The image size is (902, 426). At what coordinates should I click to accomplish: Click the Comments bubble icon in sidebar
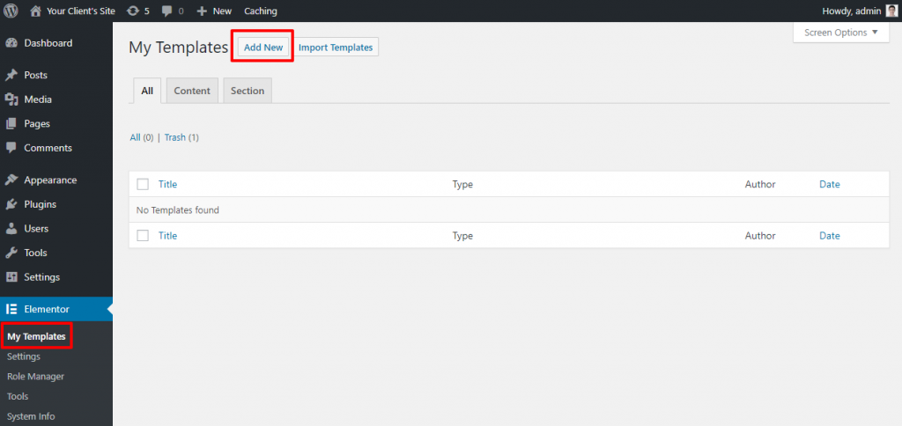pyautogui.click(x=11, y=148)
